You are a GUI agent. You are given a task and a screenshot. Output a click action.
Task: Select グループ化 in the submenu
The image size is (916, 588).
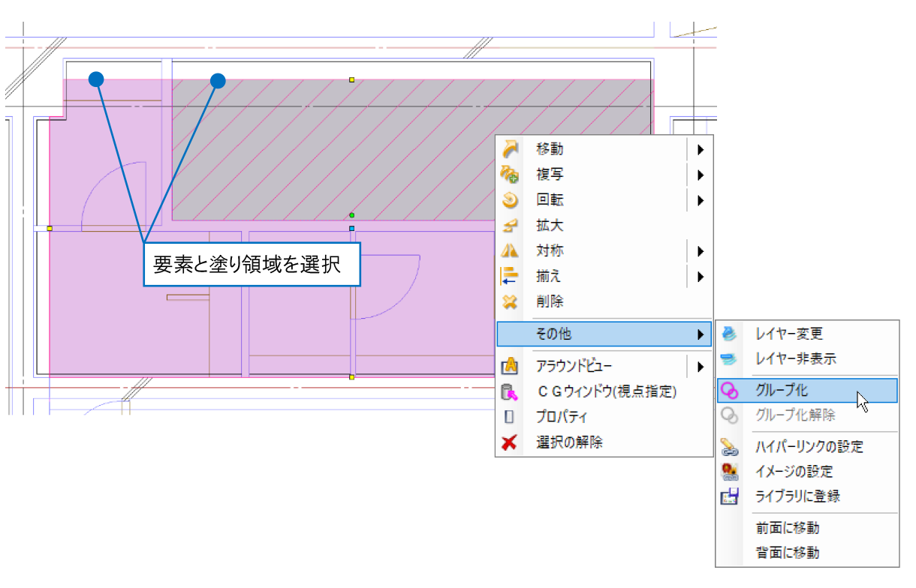[x=807, y=390]
